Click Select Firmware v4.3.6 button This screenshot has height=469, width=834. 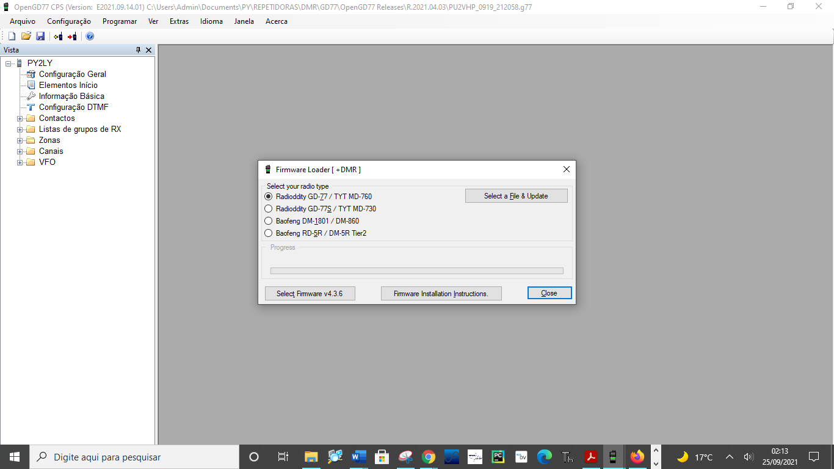(310, 293)
